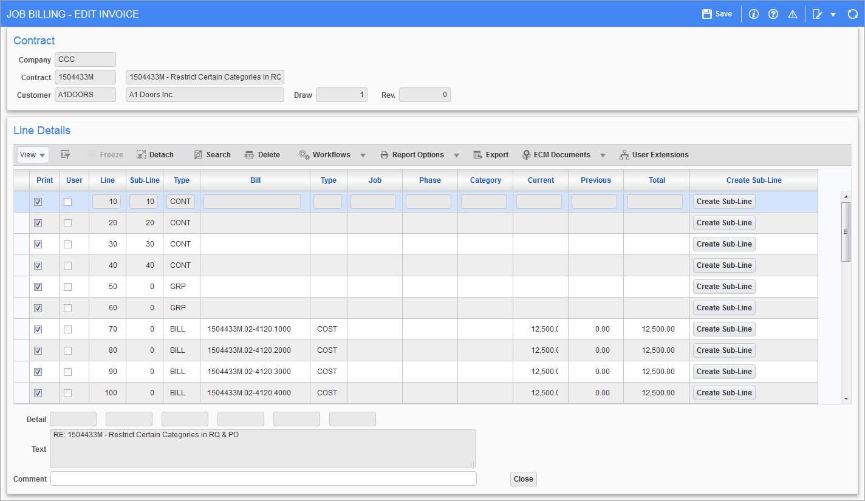
Task: Sort by the Sub-Line column header
Action: click(x=145, y=180)
